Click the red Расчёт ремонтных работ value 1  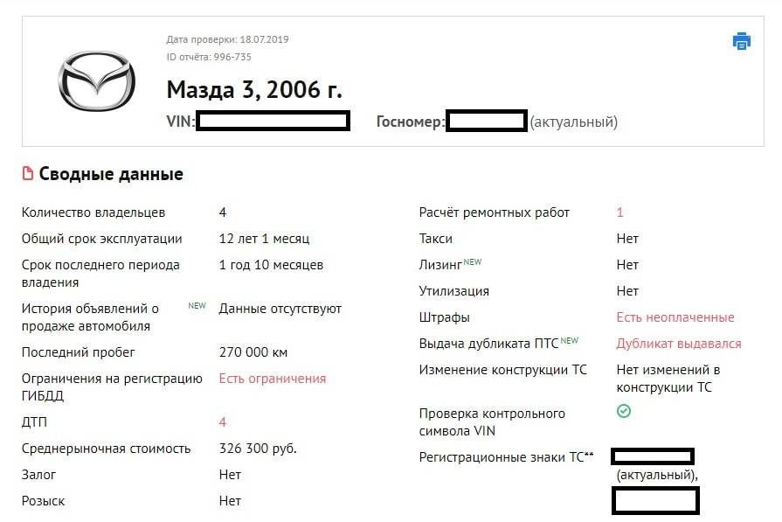click(620, 212)
